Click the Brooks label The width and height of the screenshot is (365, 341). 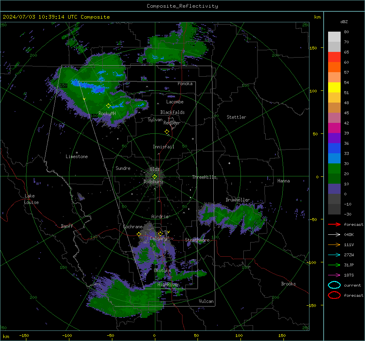288,284
